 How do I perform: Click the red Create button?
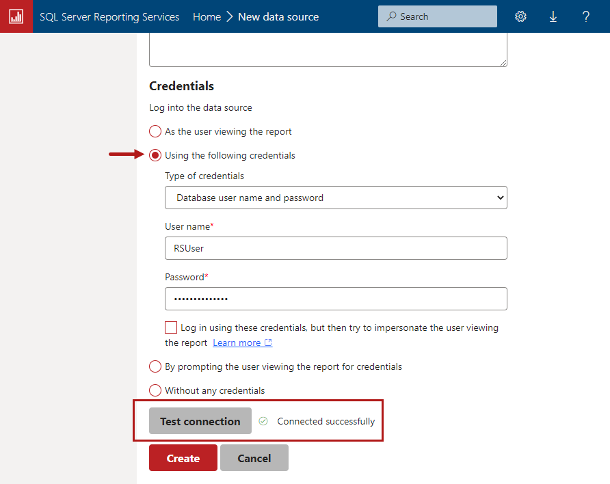pos(183,458)
